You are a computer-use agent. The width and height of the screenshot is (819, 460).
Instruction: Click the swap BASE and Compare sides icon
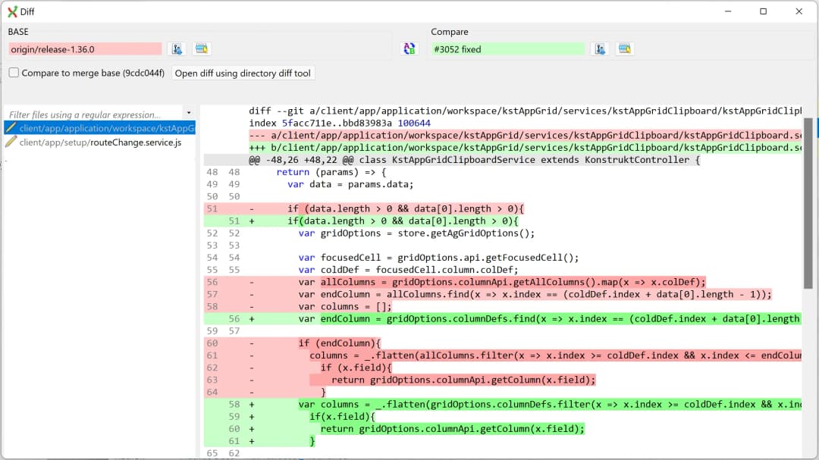click(409, 48)
